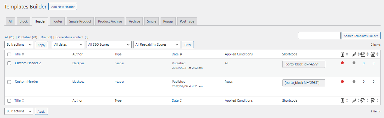Sort by Title column in top header

[x=18, y=54]
